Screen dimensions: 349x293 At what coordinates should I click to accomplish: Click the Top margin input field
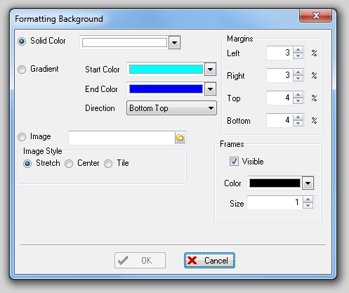click(279, 98)
